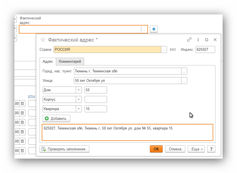The width and height of the screenshot is (237, 173).
Task: Click the green plus Добавить button
Action: pyautogui.click(x=56, y=118)
